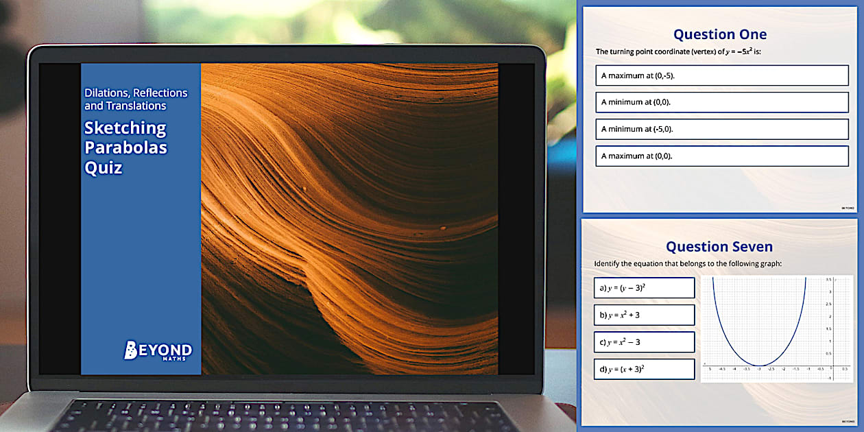864x432 pixels.
Task: Pick option c) y = x² − 3
Action: click(645, 341)
